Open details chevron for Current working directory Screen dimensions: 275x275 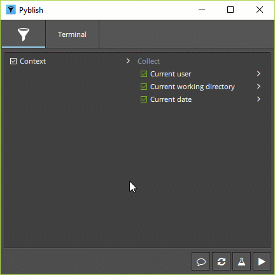(258, 87)
